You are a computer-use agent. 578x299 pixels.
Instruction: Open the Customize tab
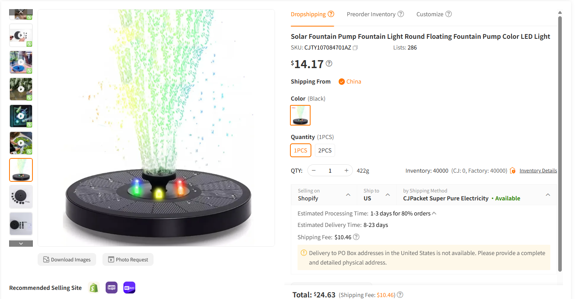(430, 14)
